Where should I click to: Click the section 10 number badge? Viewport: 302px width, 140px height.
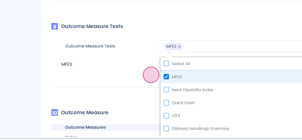pyautogui.click(x=54, y=113)
